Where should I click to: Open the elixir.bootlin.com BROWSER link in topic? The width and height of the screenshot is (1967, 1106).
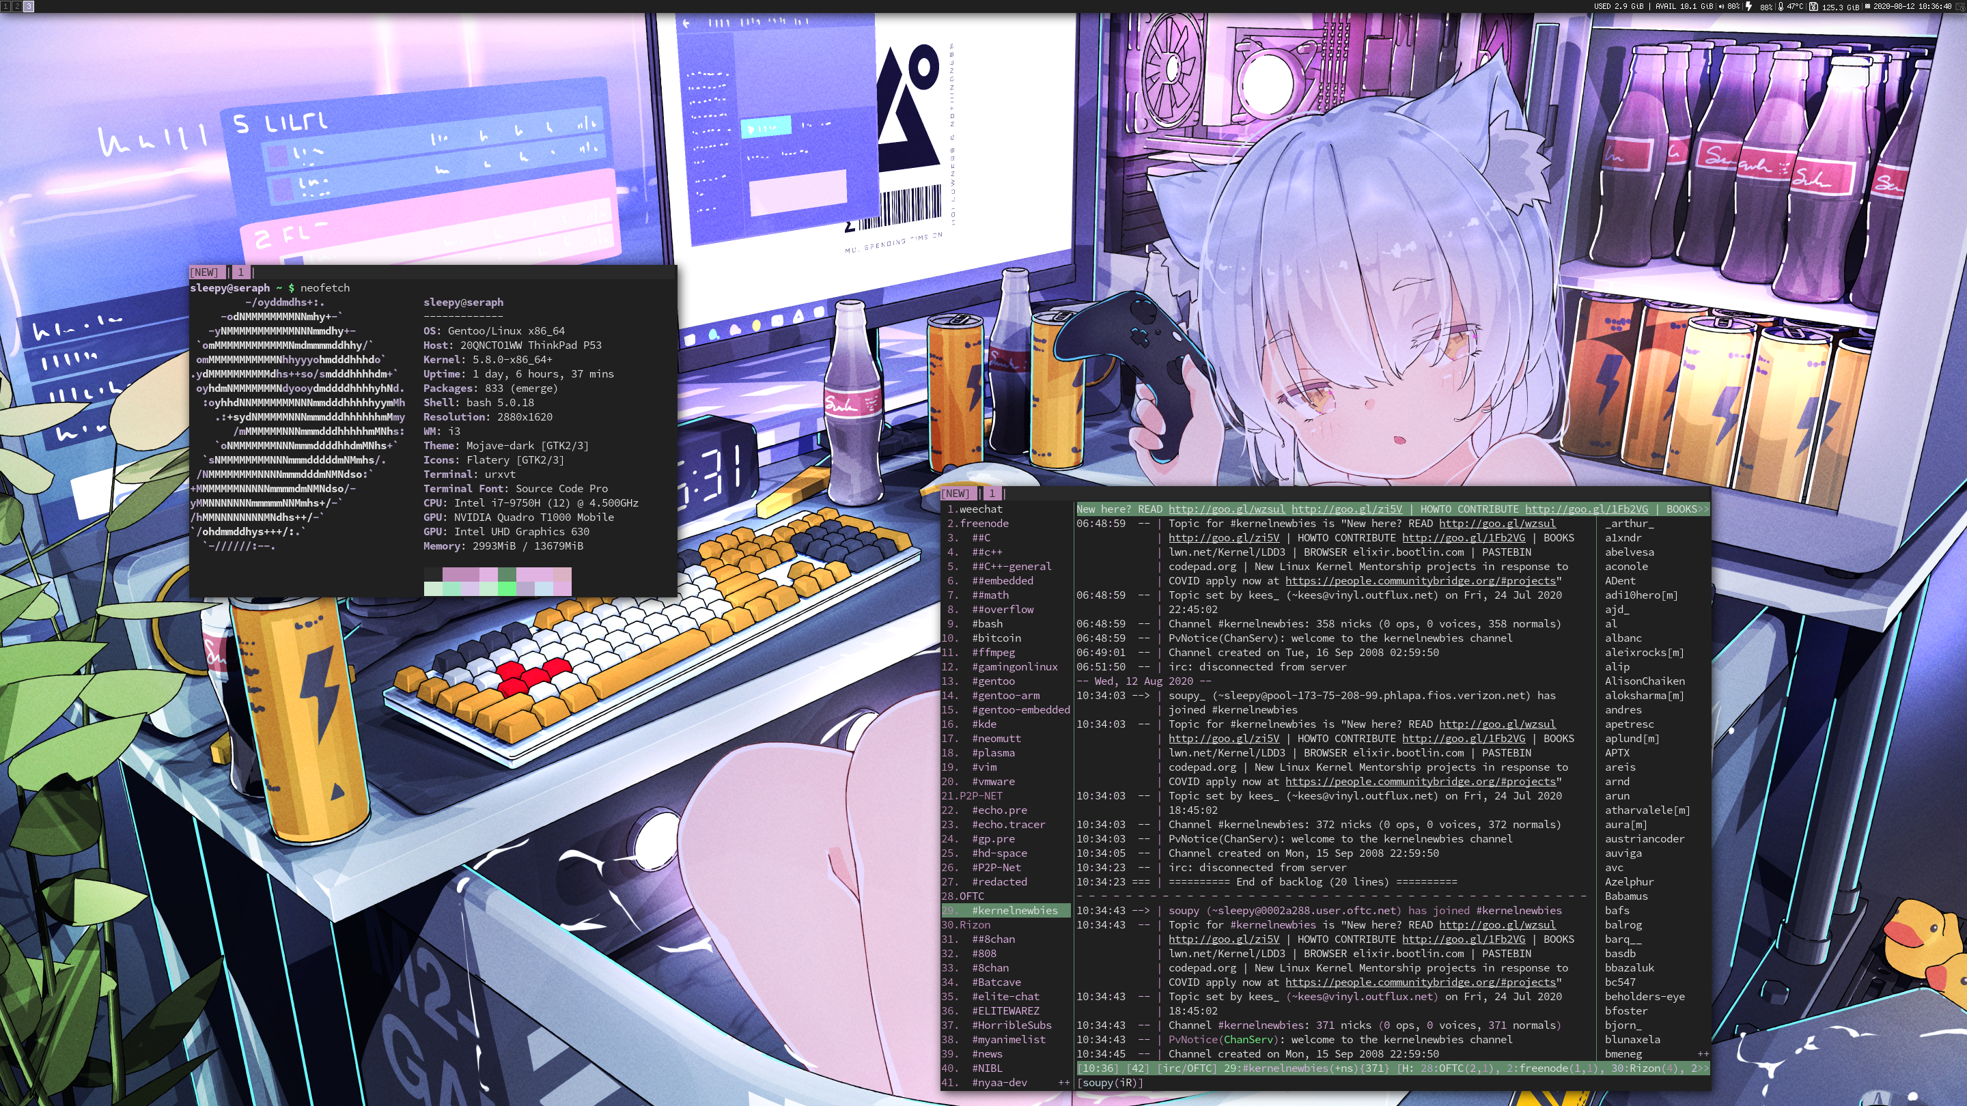coord(1408,552)
